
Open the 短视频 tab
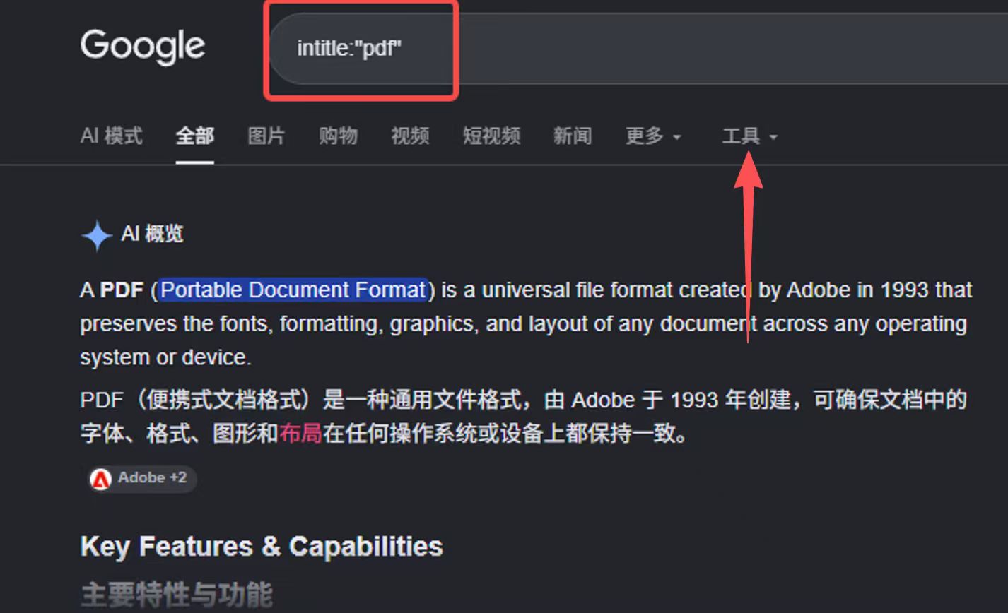pyautogui.click(x=492, y=136)
